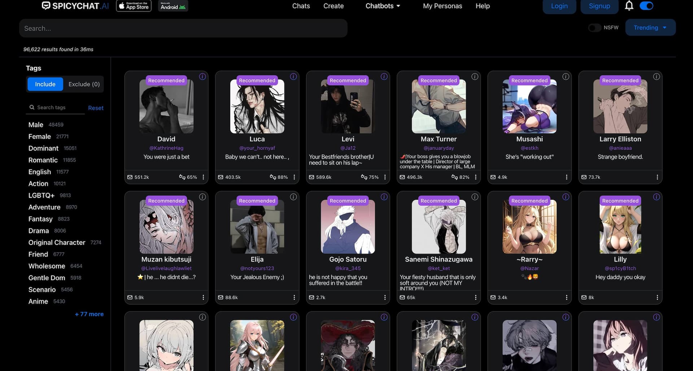Open info icon on Elija card

click(293, 197)
